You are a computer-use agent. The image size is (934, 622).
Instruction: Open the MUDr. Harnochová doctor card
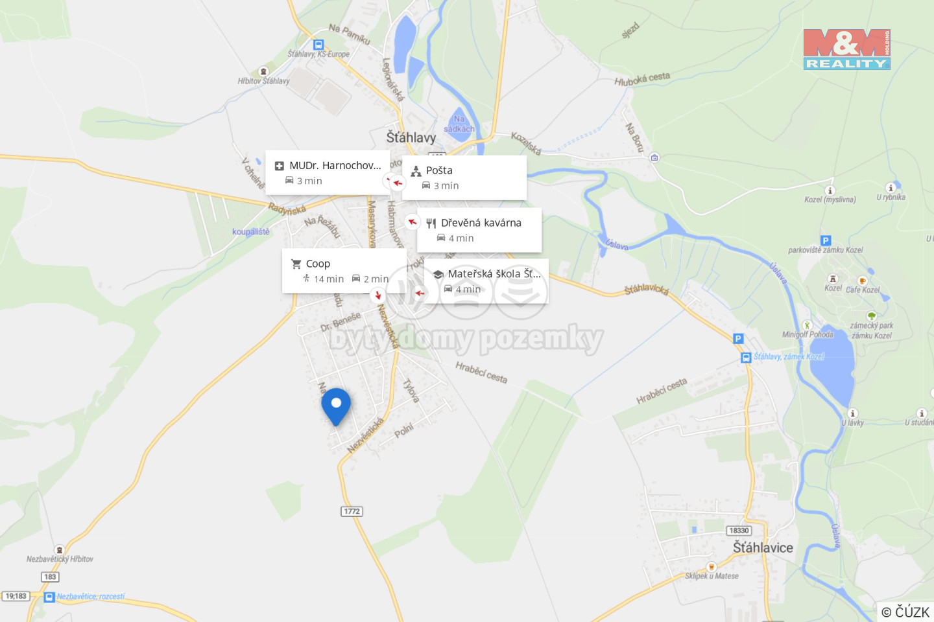point(328,172)
